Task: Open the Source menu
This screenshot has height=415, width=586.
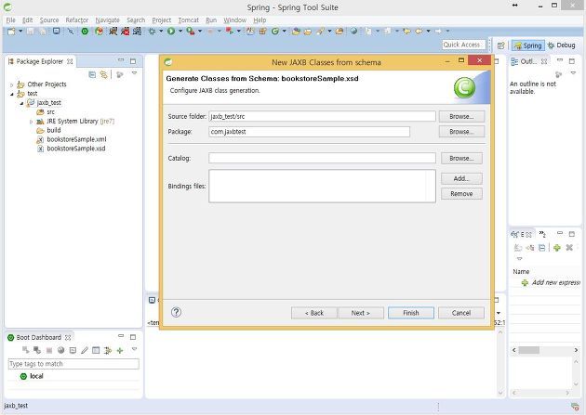Action: coord(49,19)
